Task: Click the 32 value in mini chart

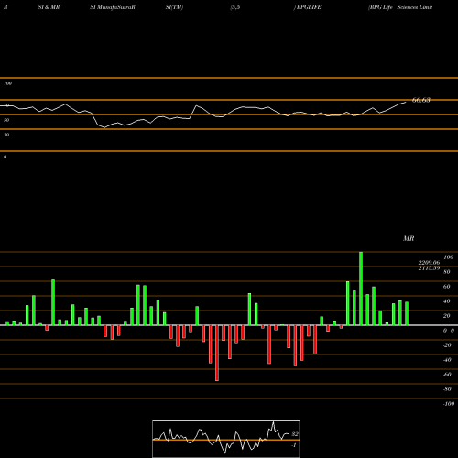Action: (295, 434)
